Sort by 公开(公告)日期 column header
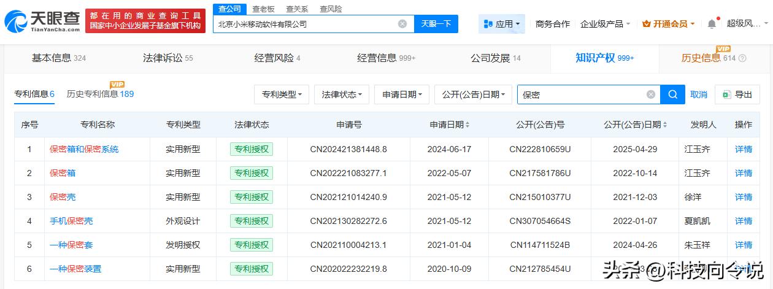 pyautogui.click(x=636, y=125)
